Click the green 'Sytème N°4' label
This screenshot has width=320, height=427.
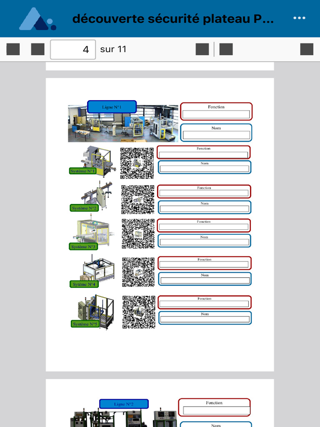click(x=84, y=284)
